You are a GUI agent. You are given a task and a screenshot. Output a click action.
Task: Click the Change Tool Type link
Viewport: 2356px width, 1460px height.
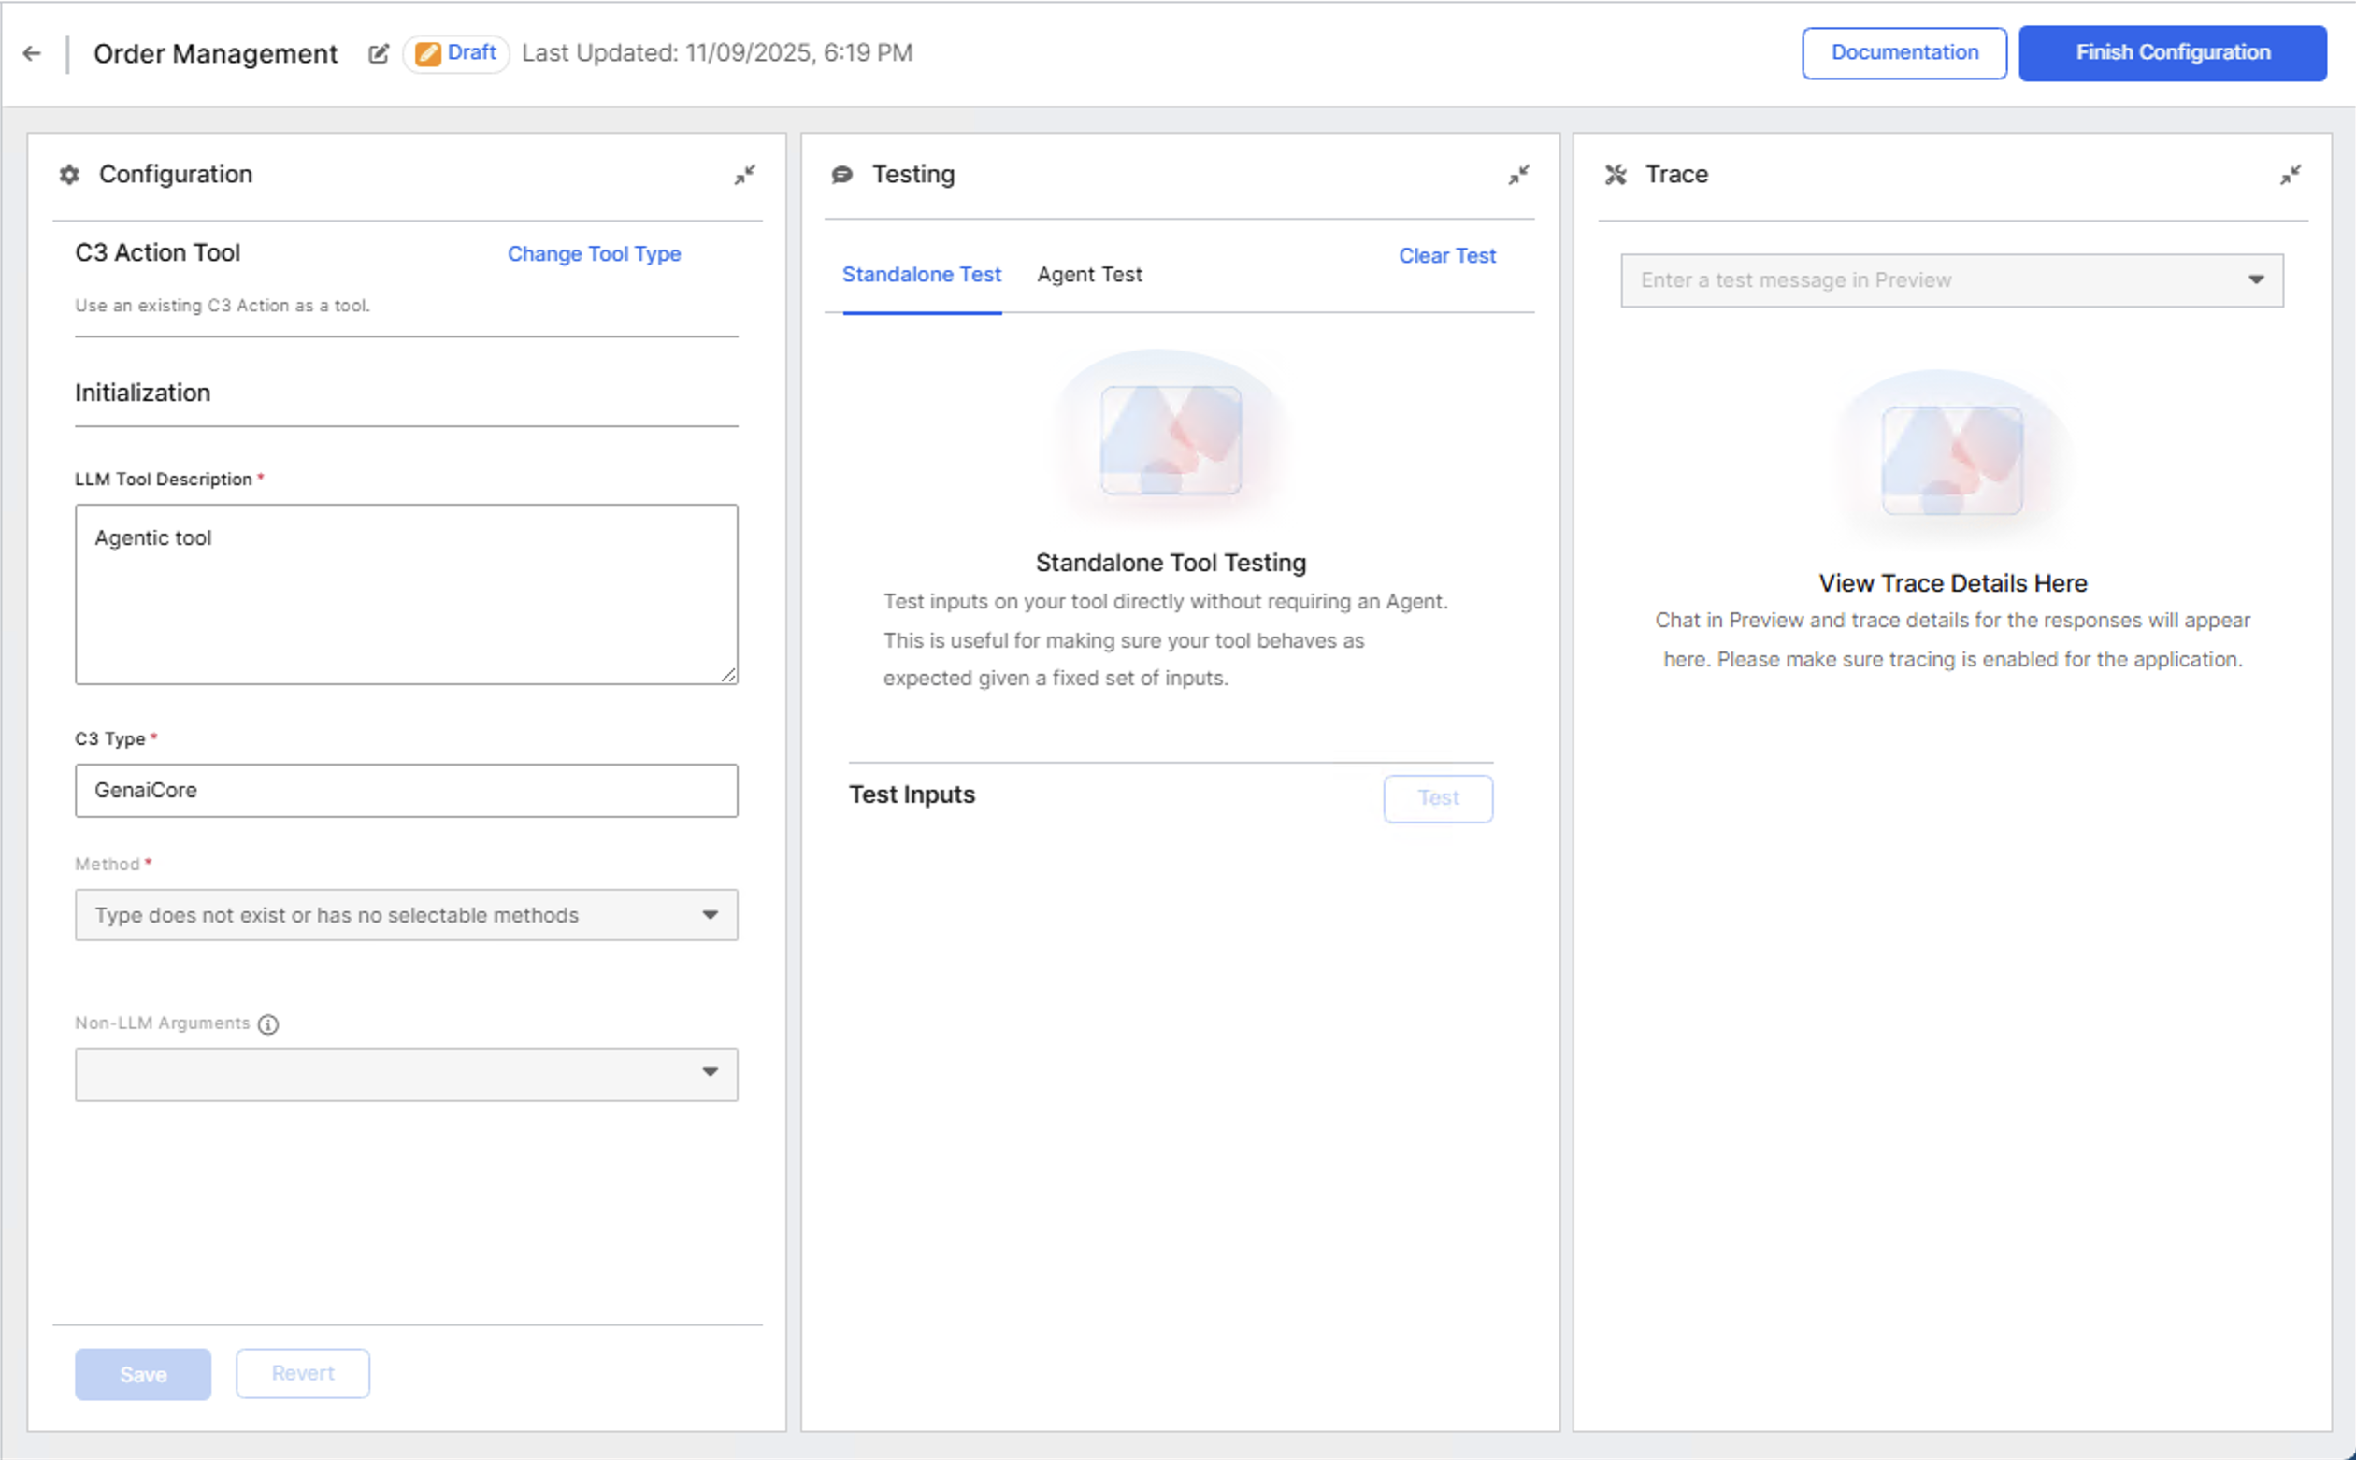594,254
